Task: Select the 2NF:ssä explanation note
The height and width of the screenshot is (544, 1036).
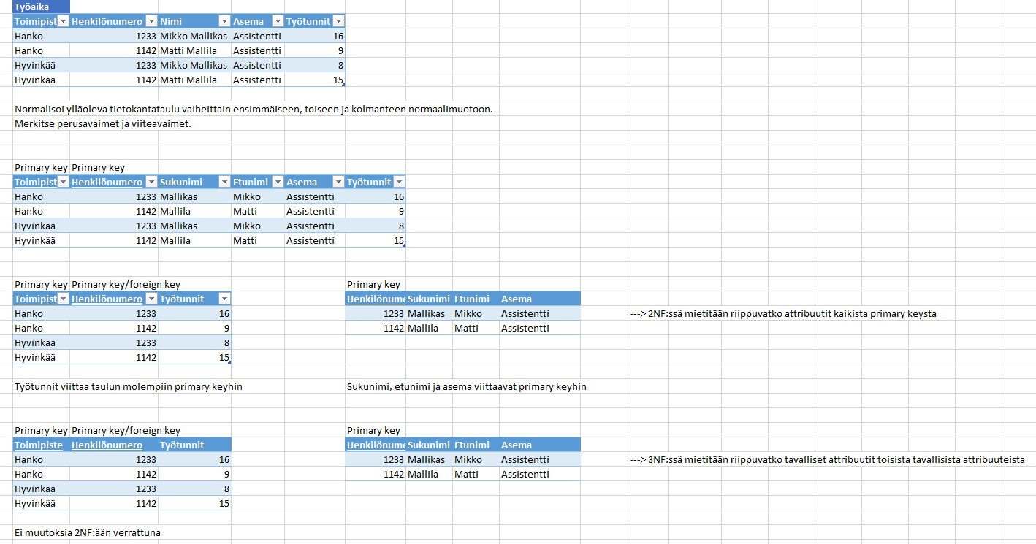Action: click(782, 313)
